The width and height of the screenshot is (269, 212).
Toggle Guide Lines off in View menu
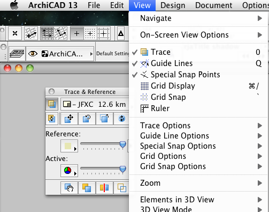198,63
